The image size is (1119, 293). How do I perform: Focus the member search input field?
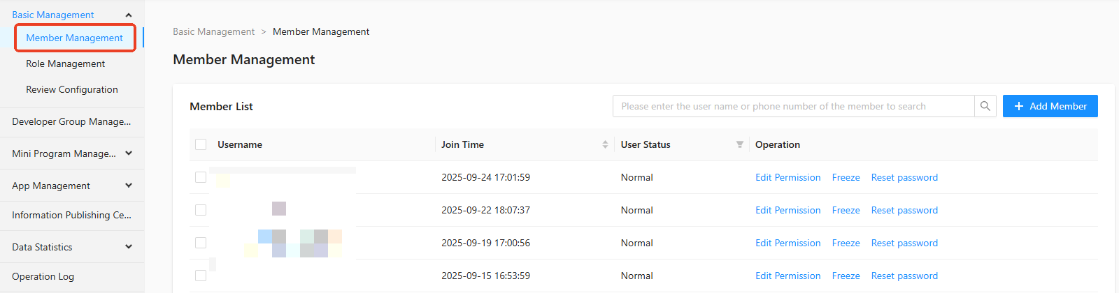793,106
